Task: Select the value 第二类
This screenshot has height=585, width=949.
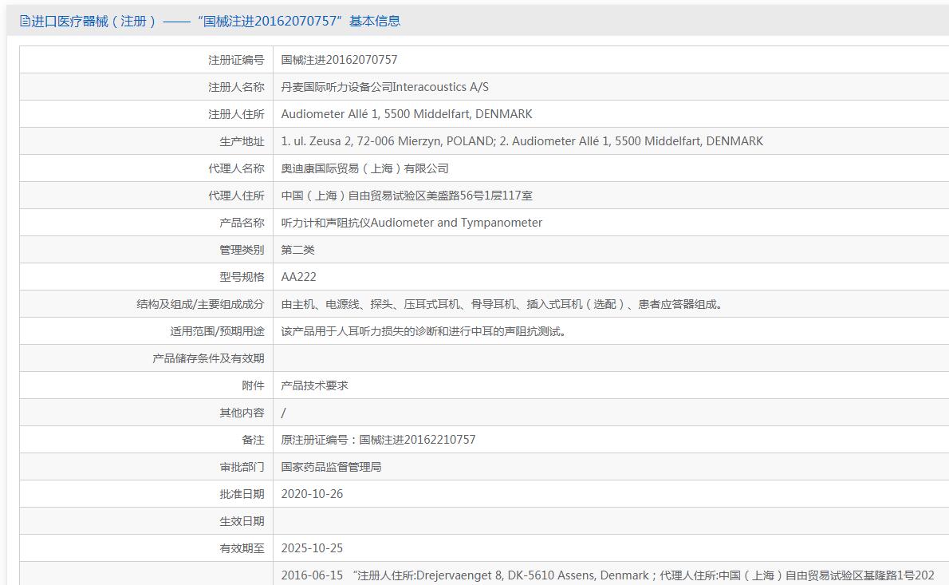Action: pos(297,250)
